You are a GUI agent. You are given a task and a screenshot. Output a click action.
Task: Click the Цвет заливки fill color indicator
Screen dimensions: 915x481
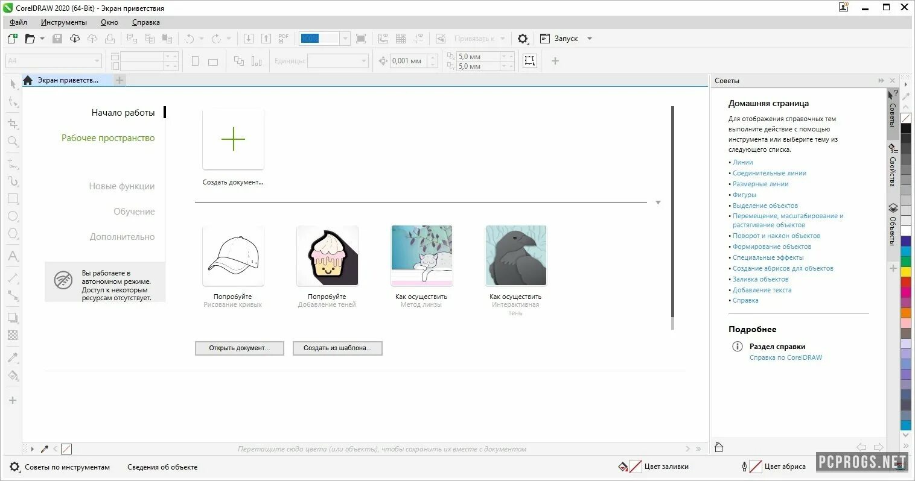(x=634, y=467)
